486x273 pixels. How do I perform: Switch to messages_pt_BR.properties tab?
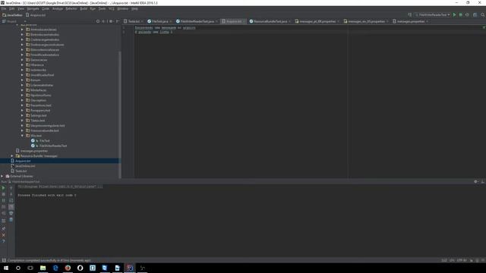(317, 21)
